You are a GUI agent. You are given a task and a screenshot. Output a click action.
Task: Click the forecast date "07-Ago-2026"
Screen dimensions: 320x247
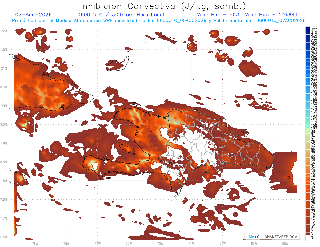click(34, 15)
